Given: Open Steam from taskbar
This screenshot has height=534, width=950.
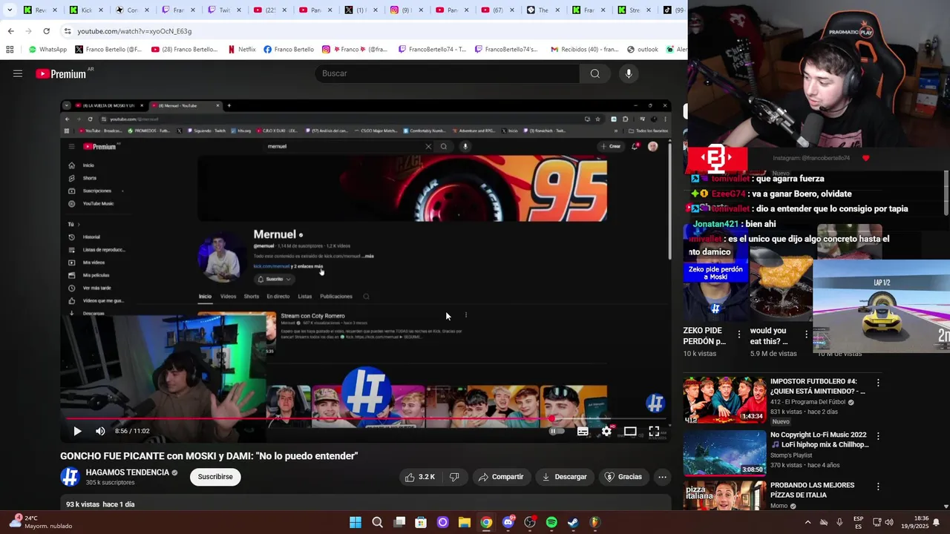Looking at the screenshot, I should (573, 522).
